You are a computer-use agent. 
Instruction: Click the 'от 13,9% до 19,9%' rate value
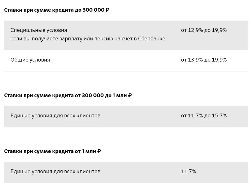[204, 60]
